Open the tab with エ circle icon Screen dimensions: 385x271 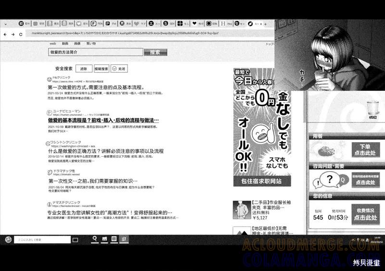point(154,24)
